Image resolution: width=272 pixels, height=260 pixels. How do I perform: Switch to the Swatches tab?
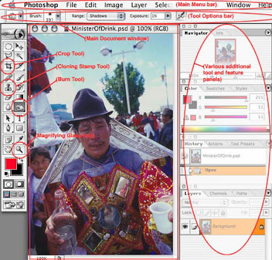click(x=216, y=88)
